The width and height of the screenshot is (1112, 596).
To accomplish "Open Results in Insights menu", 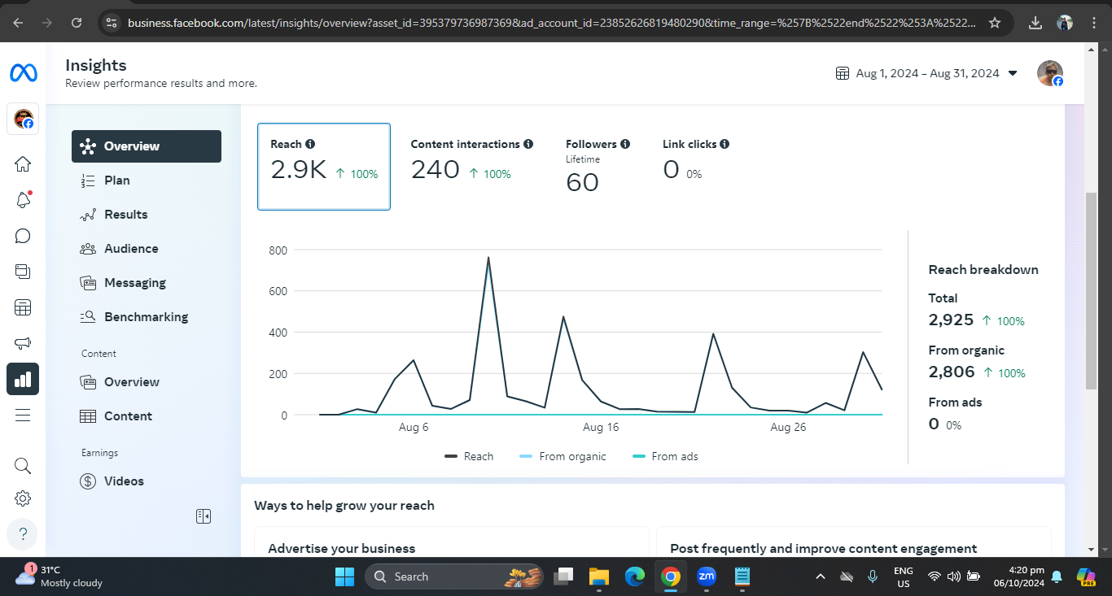I will tap(147, 215).
